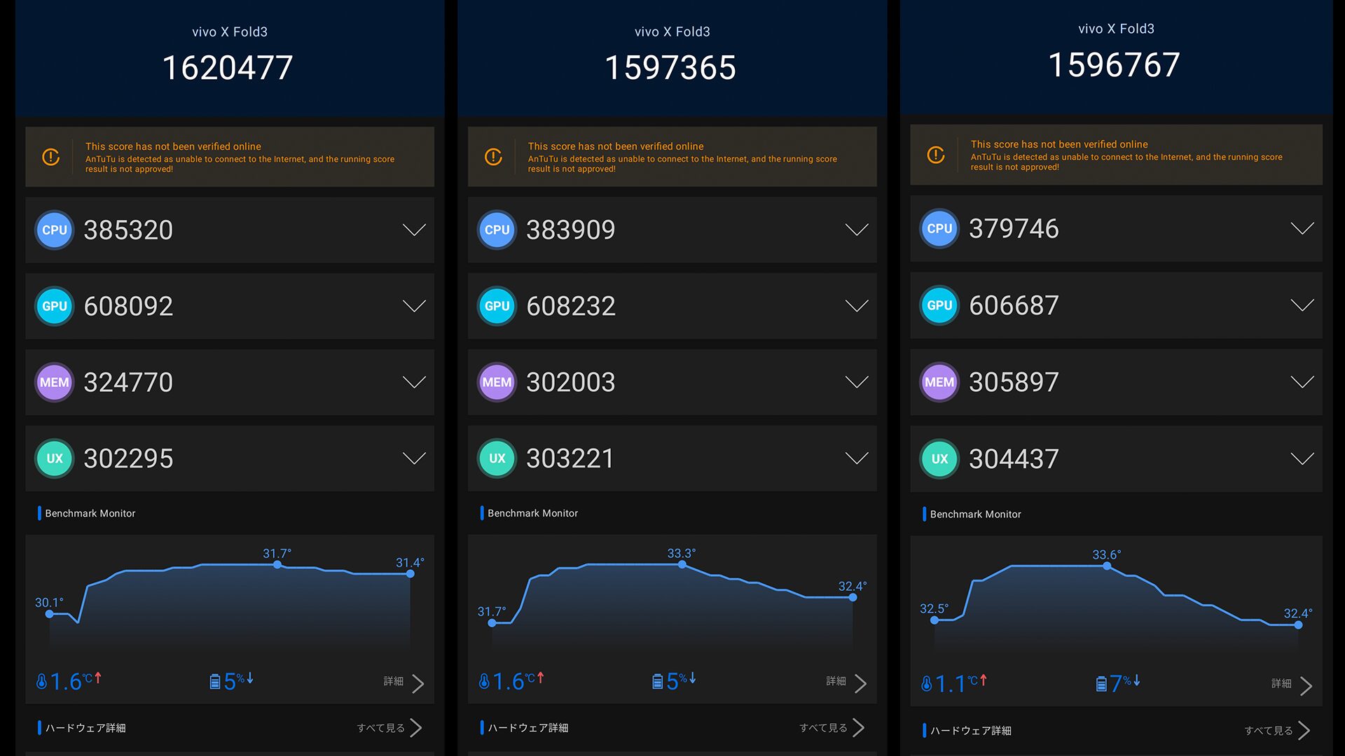Click the 30.1° starting point on temperature graph
This screenshot has width=1345, height=756.
49,614
